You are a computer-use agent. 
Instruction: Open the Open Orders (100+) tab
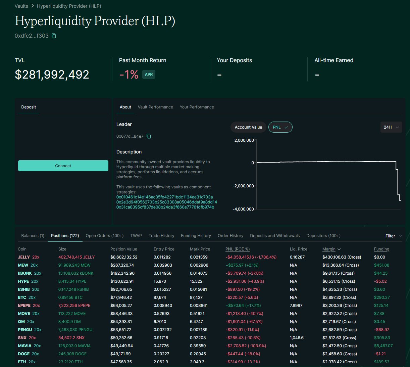coord(105,236)
